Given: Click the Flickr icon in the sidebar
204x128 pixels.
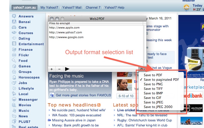Looking at the screenshot, I should 14,55.
